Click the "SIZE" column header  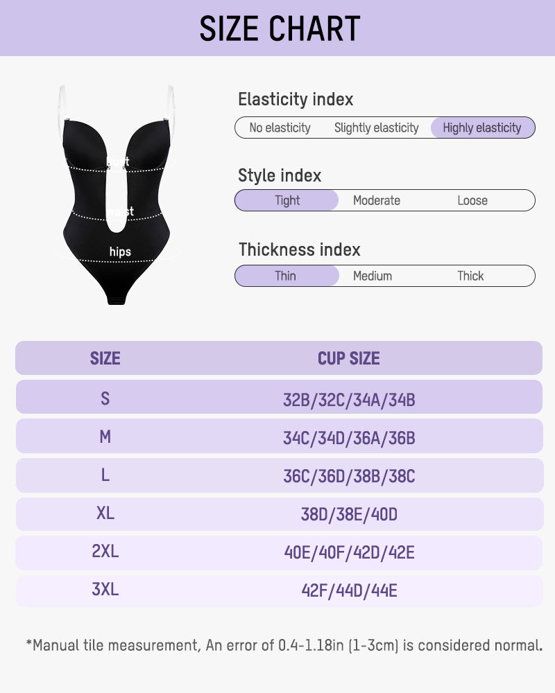point(105,358)
